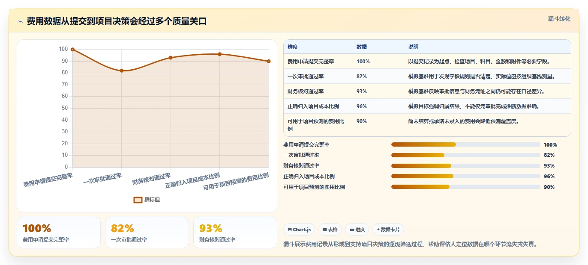Click the chart point for 一次审批通过率 at 82
The width and height of the screenshot is (588, 265).
coord(122,71)
